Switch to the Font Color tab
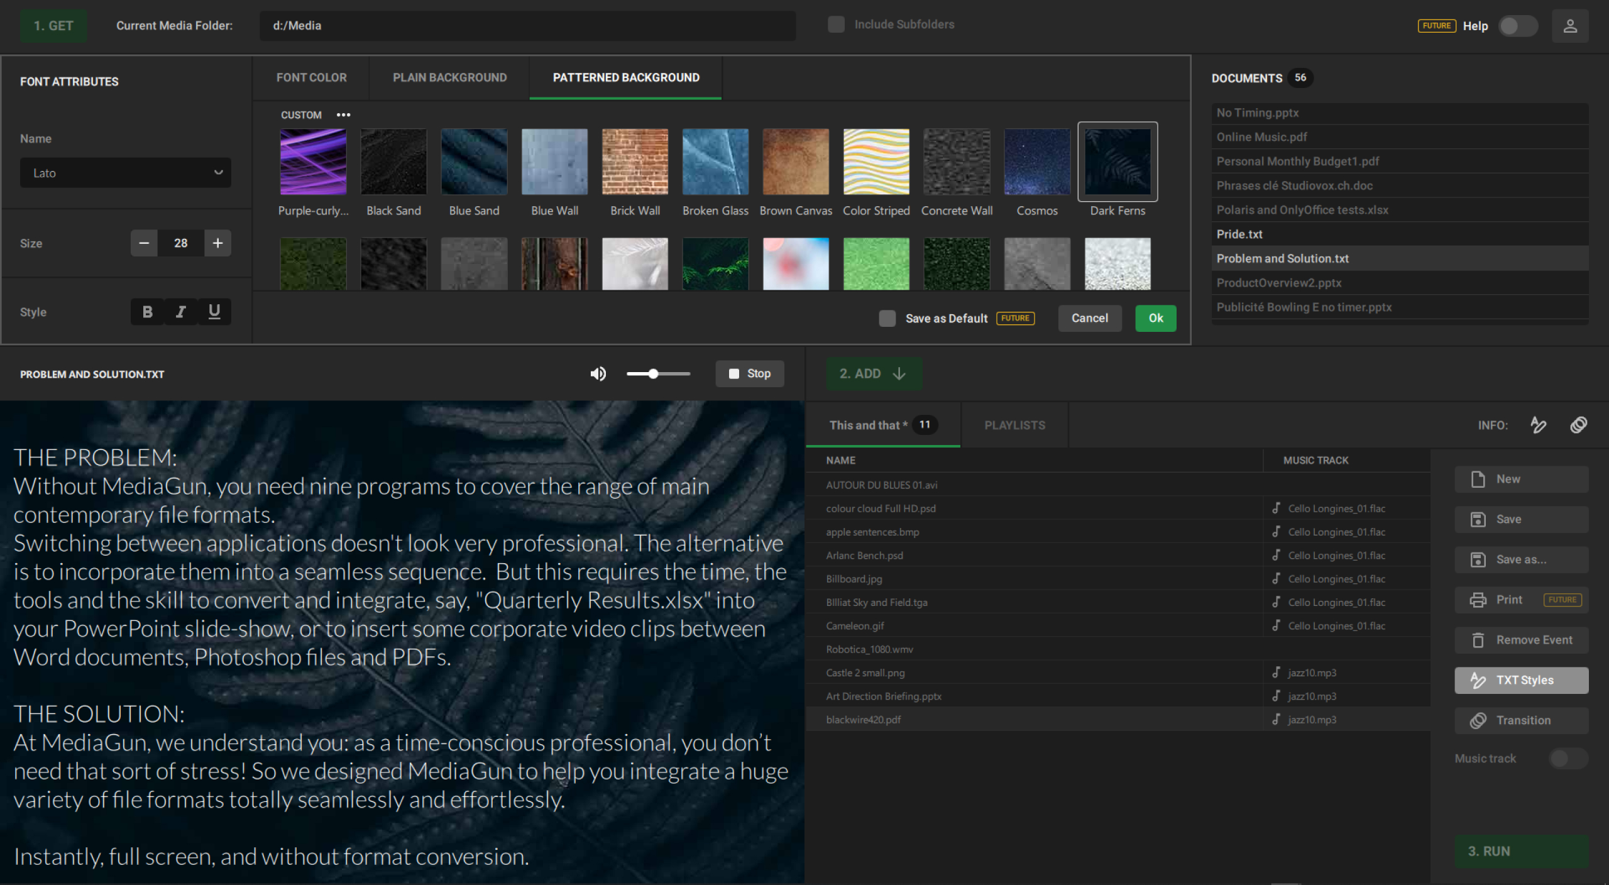The width and height of the screenshot is (1609, 885). click(x=311, y=78)
